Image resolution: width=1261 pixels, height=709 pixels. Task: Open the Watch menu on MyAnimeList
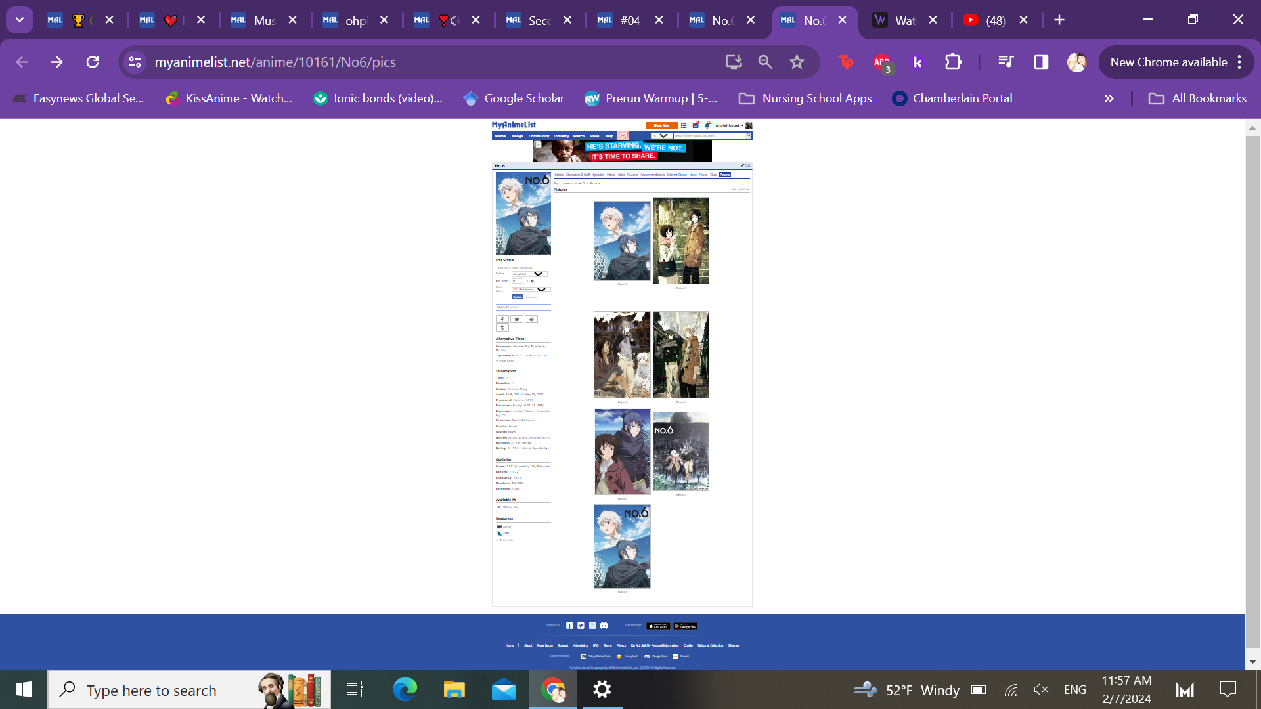[x=579, y=136]
